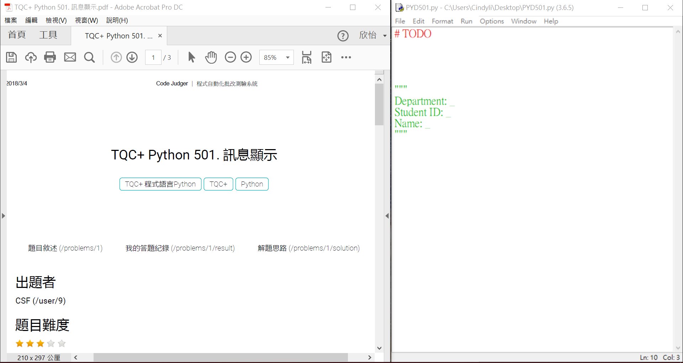Screen dimensions: 683x363
Task: Click the Student ID: line in editor
Action: [423, 112]
